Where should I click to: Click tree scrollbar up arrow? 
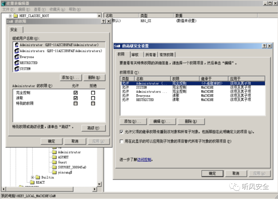[99, 16]
